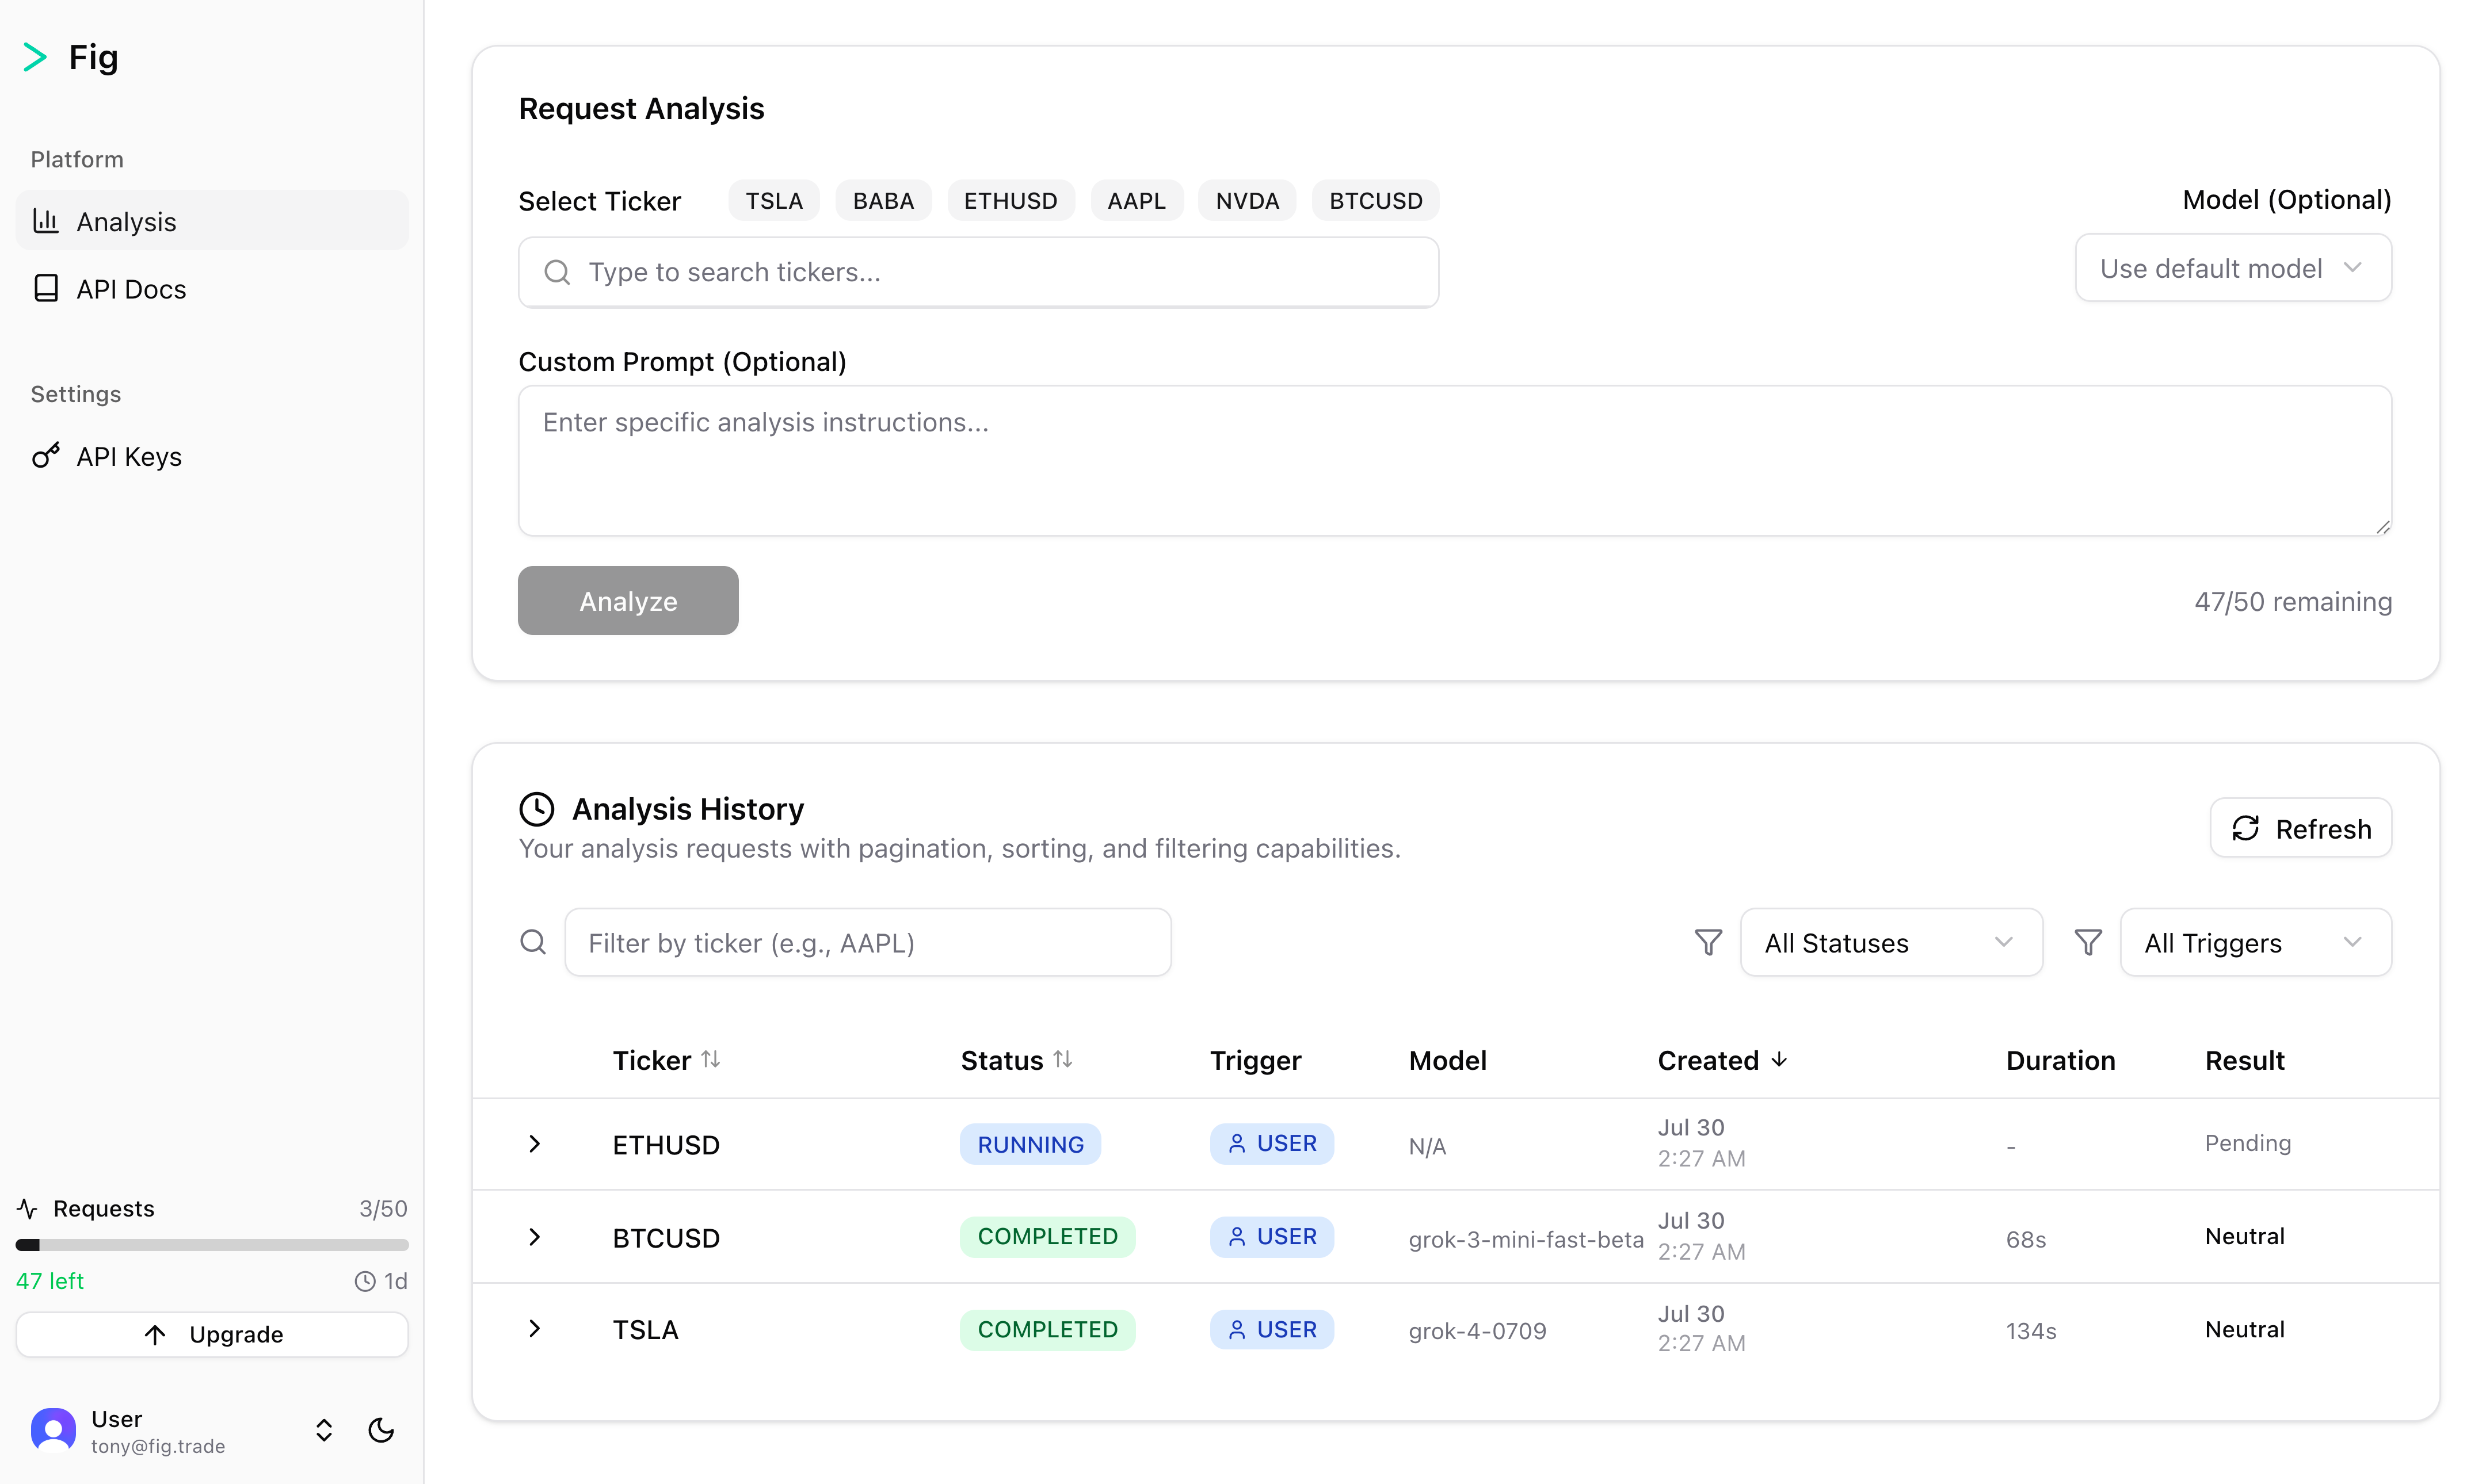Click the Analysis History clock icon

click(x=537, y=809)
